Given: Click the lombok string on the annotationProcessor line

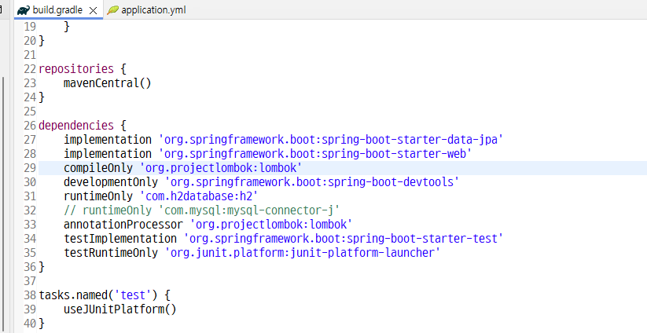Looking at the screenshot, I should pyautogui.click(x=270, y=225).
